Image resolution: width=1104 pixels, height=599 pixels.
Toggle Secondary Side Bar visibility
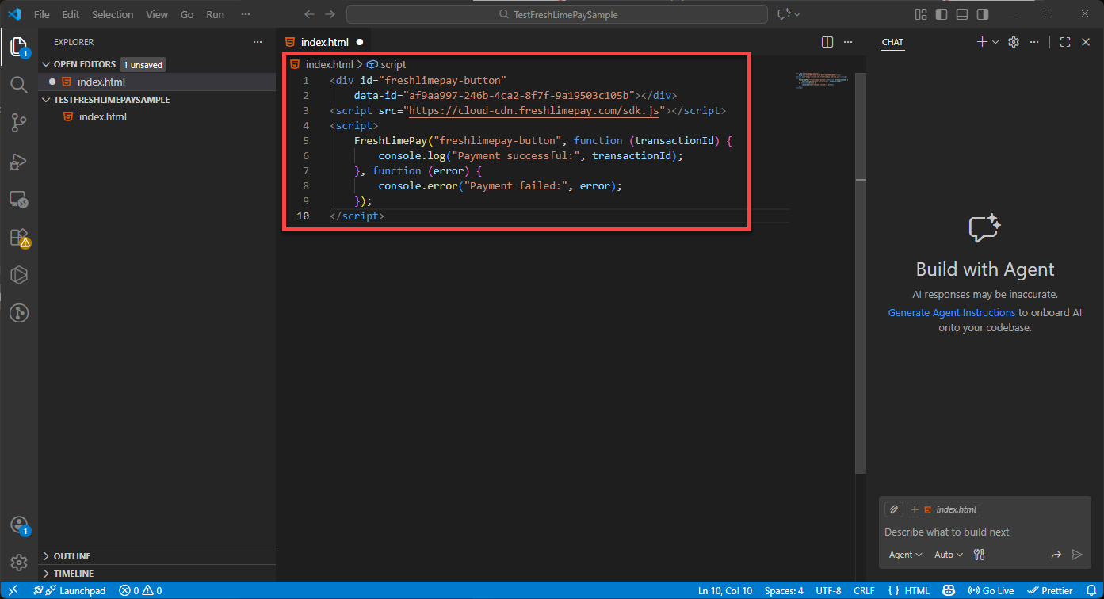point(983,14)
